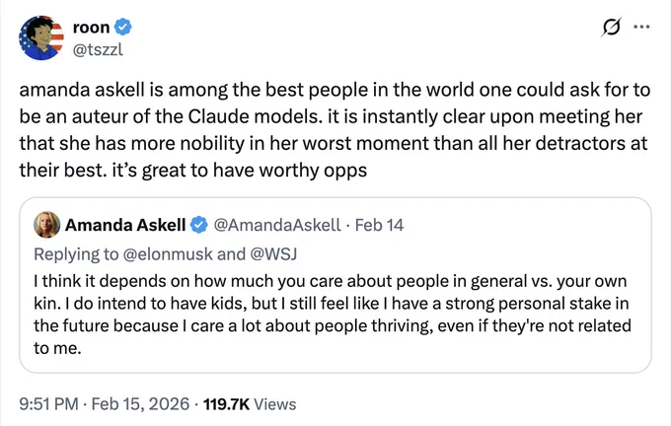Click the roon display name
The height and width of the screenshot is (426, 671).
pyautogui.click(x=91, y=27)
